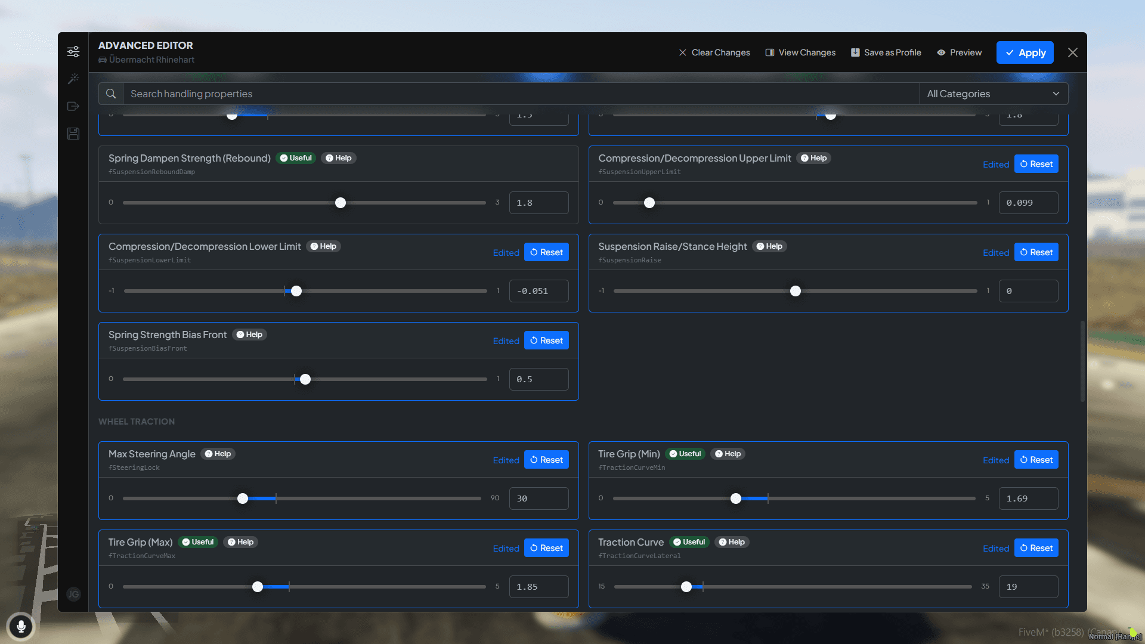Click the JG avatar at sidebar bottom
The width and height of the screenshot is (1145, 644).
pyautogui.click(x=73, y=595)
